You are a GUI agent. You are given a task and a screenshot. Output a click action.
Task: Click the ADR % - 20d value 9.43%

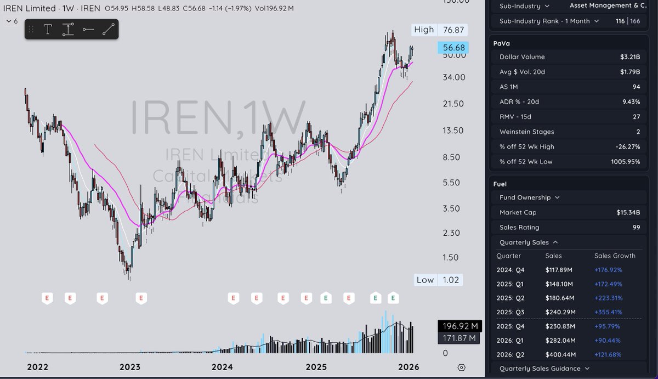coord(631,101)
